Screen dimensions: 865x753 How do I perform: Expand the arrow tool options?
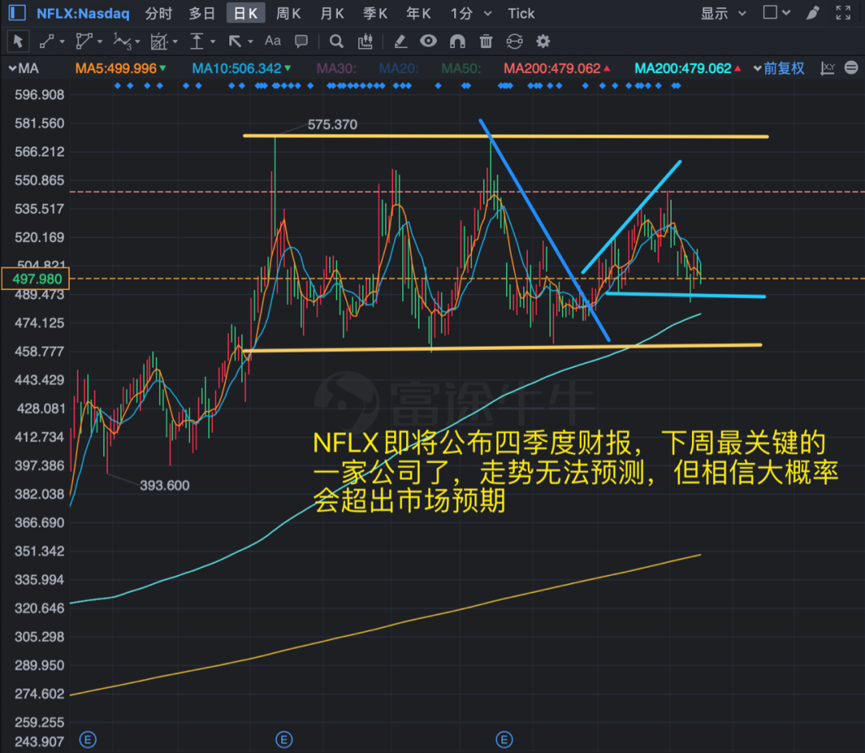(x=251, y=42)
